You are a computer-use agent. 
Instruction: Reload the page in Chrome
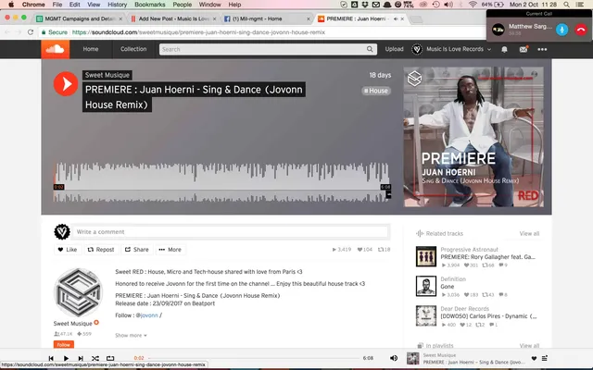(31, 32)
